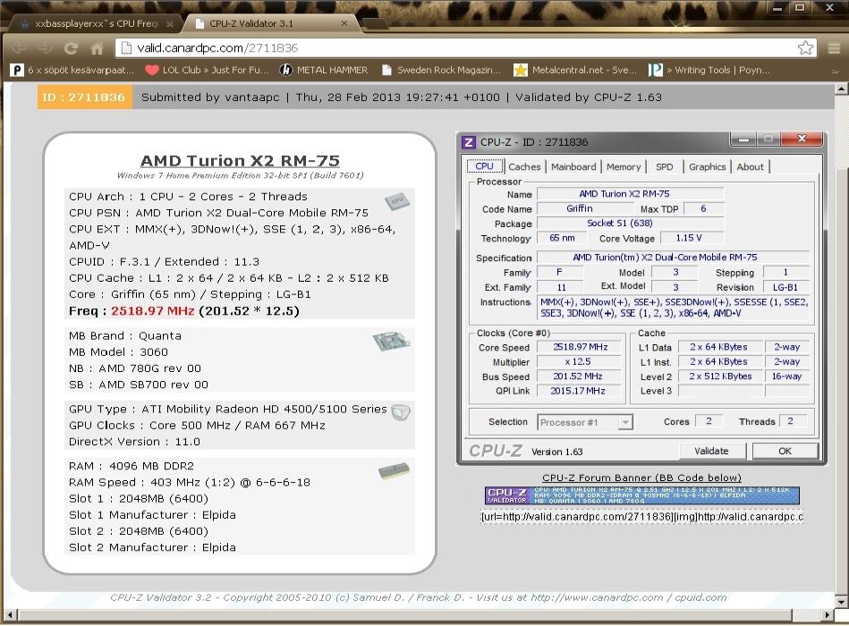Click the Validate button in CPU-Z
Viewport: 849px width, 626px height.
point(712,451)
